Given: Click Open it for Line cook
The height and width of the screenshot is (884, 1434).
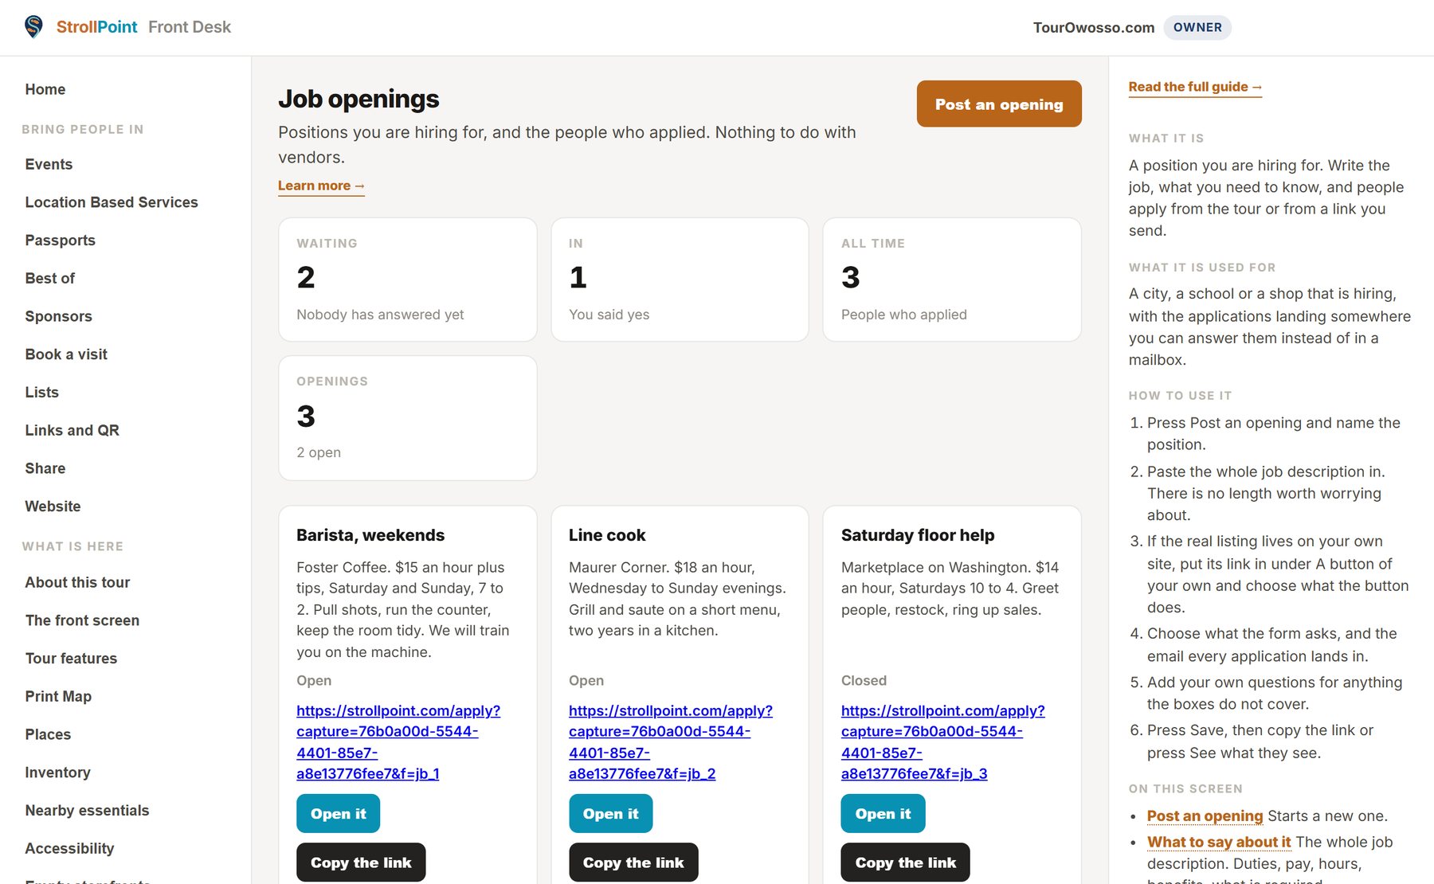Looking at the screenshot, I should tap(610, 813).
